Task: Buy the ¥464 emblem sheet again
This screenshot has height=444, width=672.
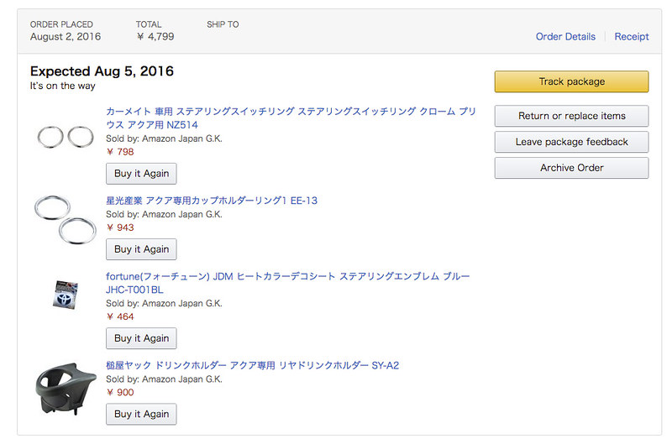Action: [141, 338]
